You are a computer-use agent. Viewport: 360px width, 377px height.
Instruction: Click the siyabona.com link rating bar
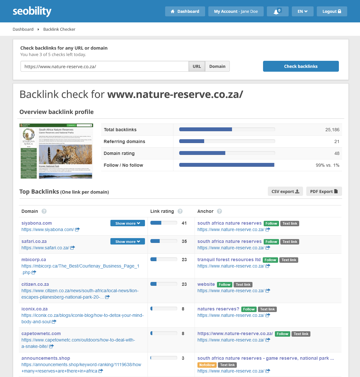tap(164, 223)
